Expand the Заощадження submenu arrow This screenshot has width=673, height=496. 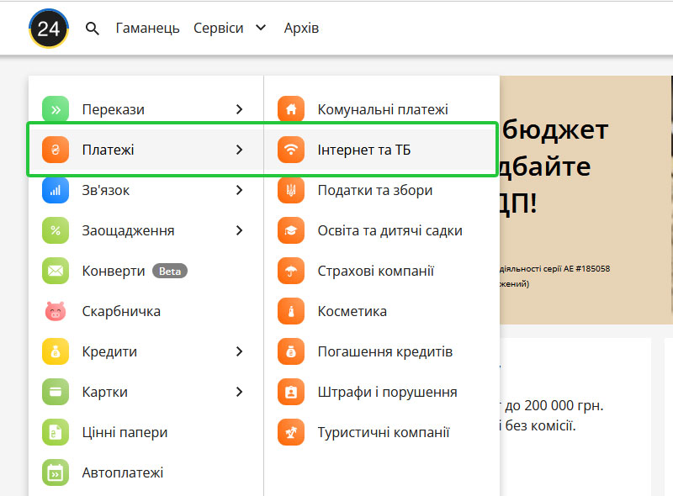(x=240, y=230)
